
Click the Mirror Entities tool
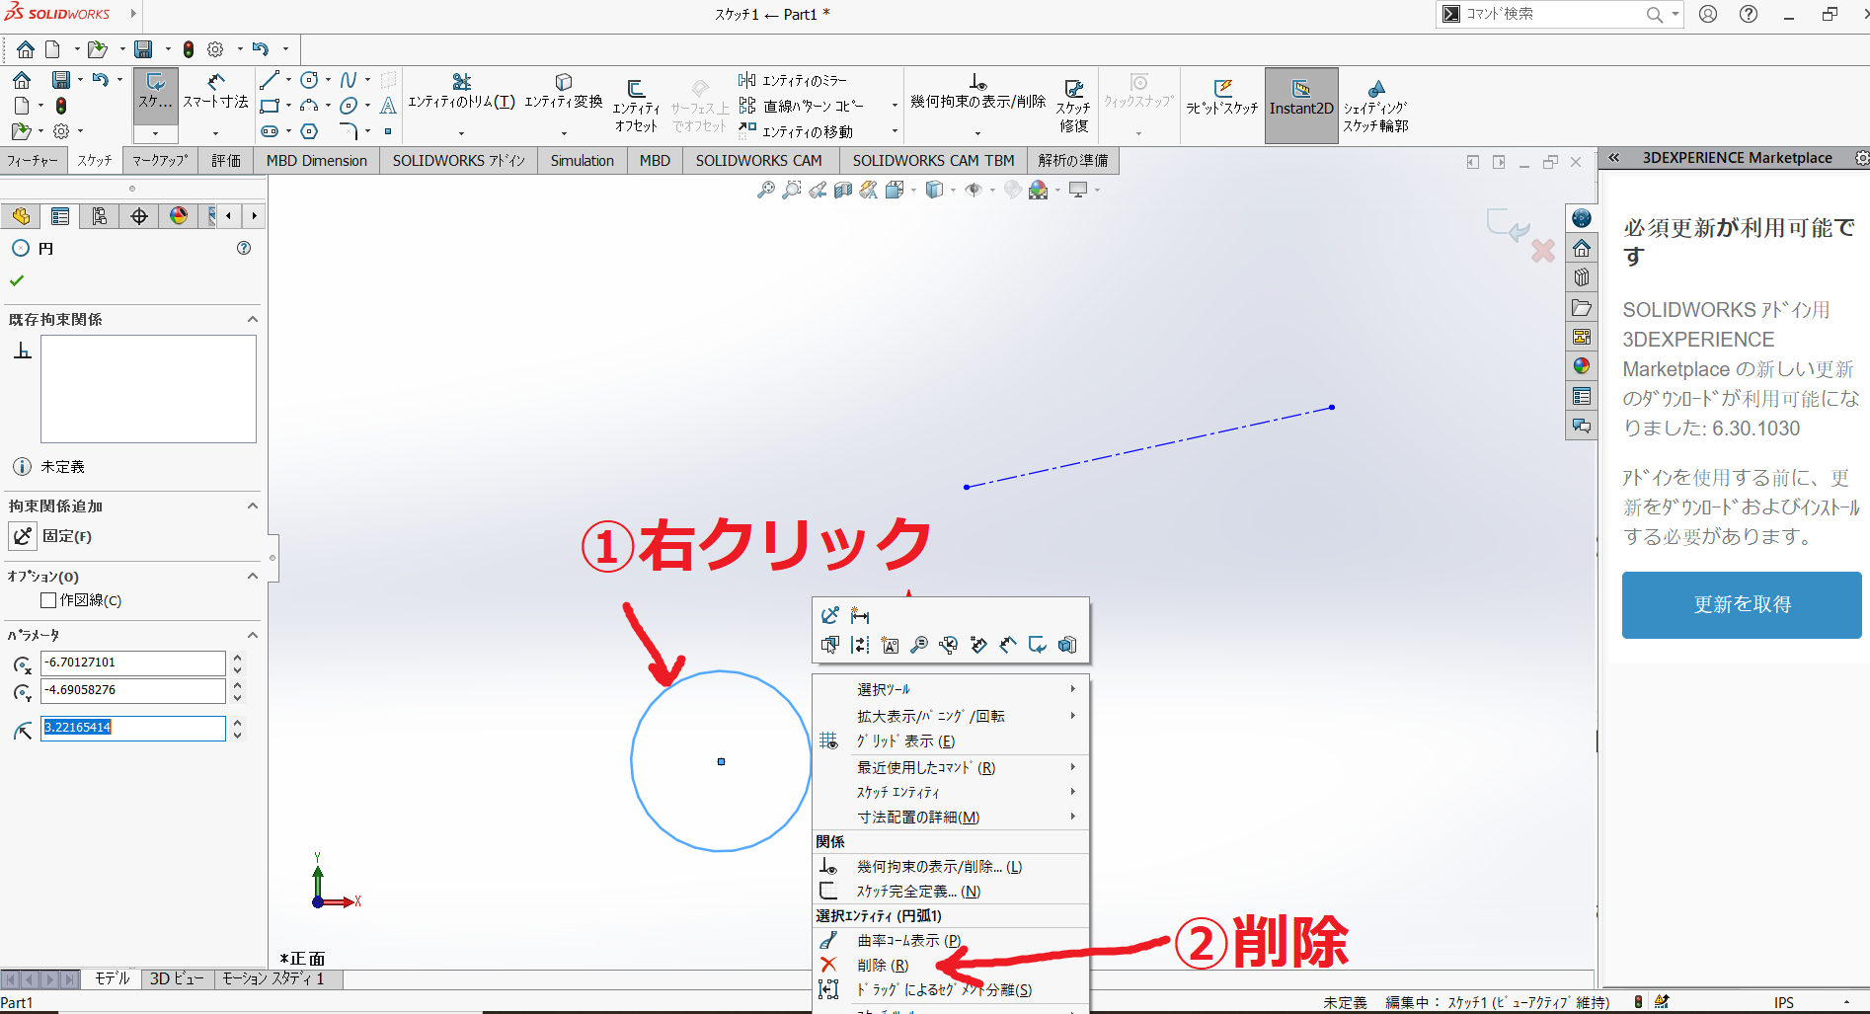pos(793,80)
